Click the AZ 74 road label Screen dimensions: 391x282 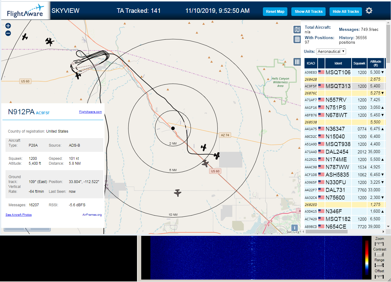coord(225,135)
